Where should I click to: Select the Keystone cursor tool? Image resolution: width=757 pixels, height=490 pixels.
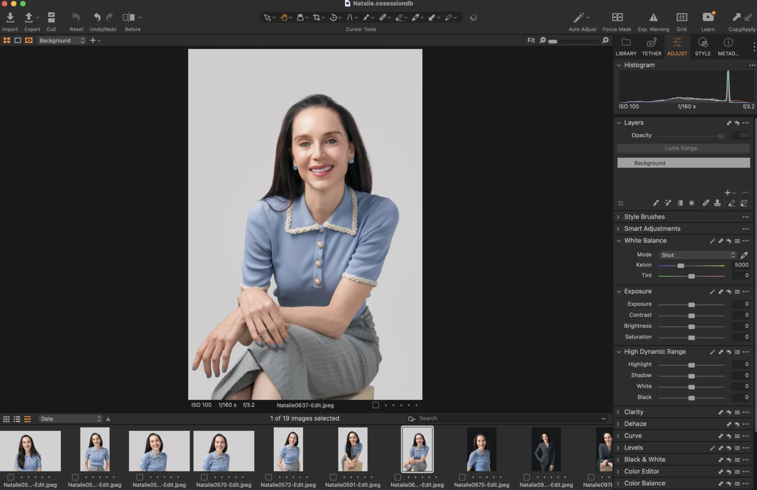coord(350,17)
